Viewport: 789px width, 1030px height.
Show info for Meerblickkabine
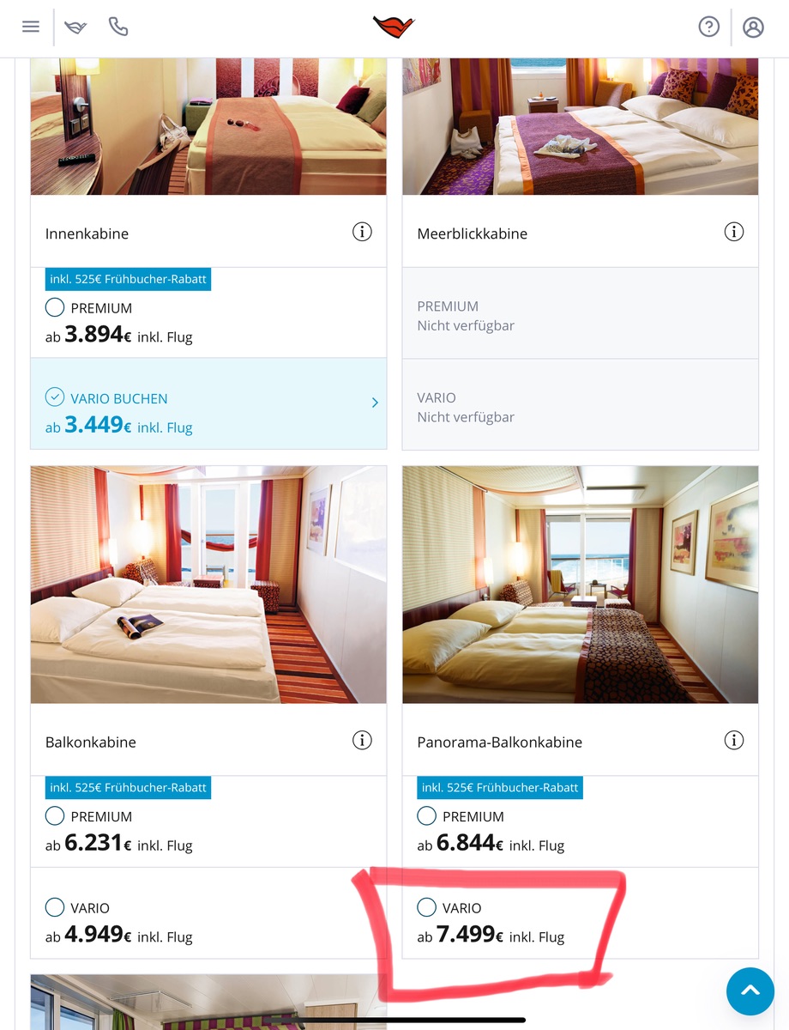(733, 232)
